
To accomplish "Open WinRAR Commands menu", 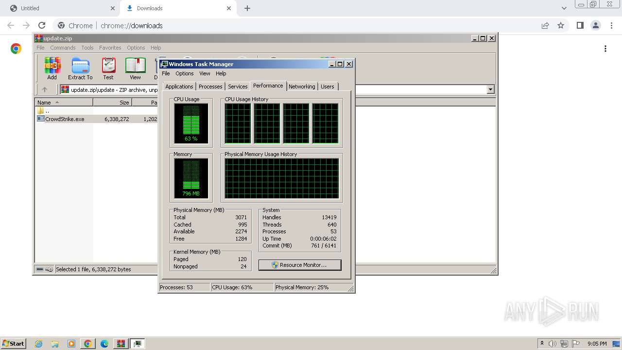I will (63, 48).
